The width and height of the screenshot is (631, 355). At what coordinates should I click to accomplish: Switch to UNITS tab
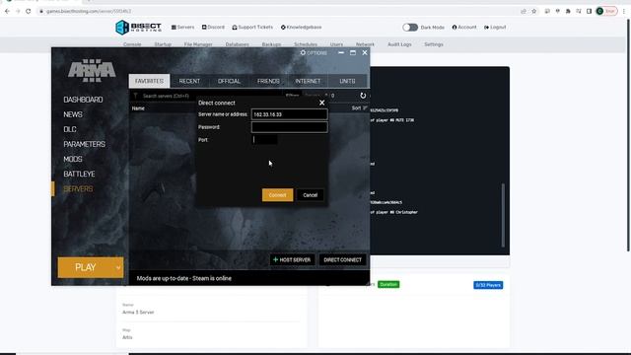click(347, 81)
